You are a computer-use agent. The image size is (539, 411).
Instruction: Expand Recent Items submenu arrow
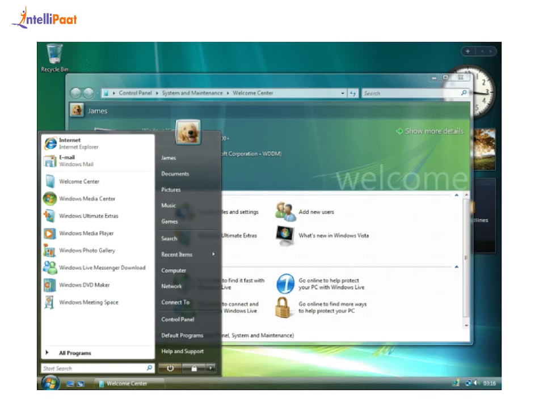point(213,254)
